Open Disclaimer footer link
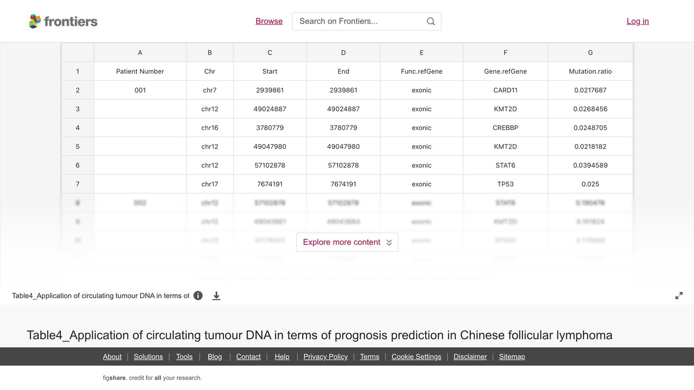This screenshot has height=390, width=694. tap(470, 356)
